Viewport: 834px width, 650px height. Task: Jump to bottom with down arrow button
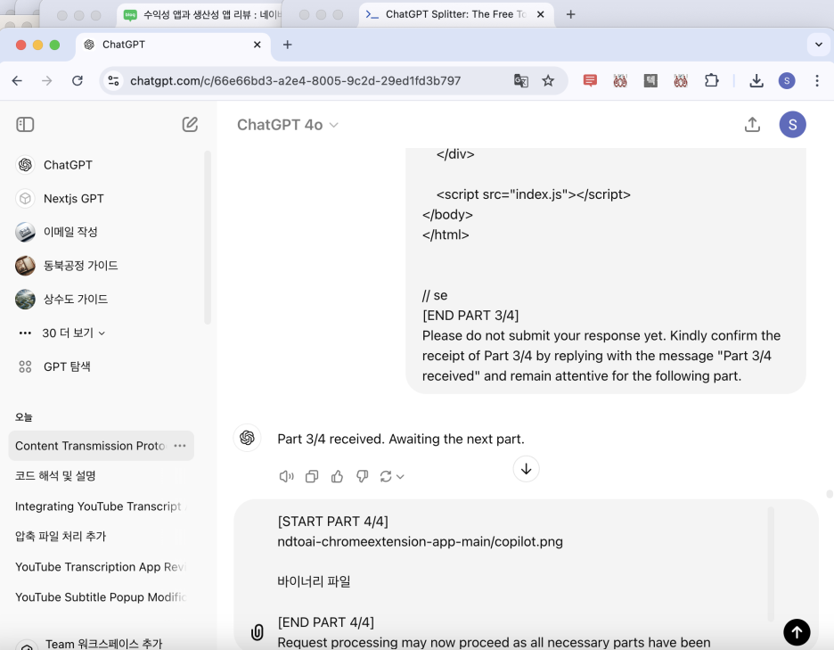(x=526, y=469)
